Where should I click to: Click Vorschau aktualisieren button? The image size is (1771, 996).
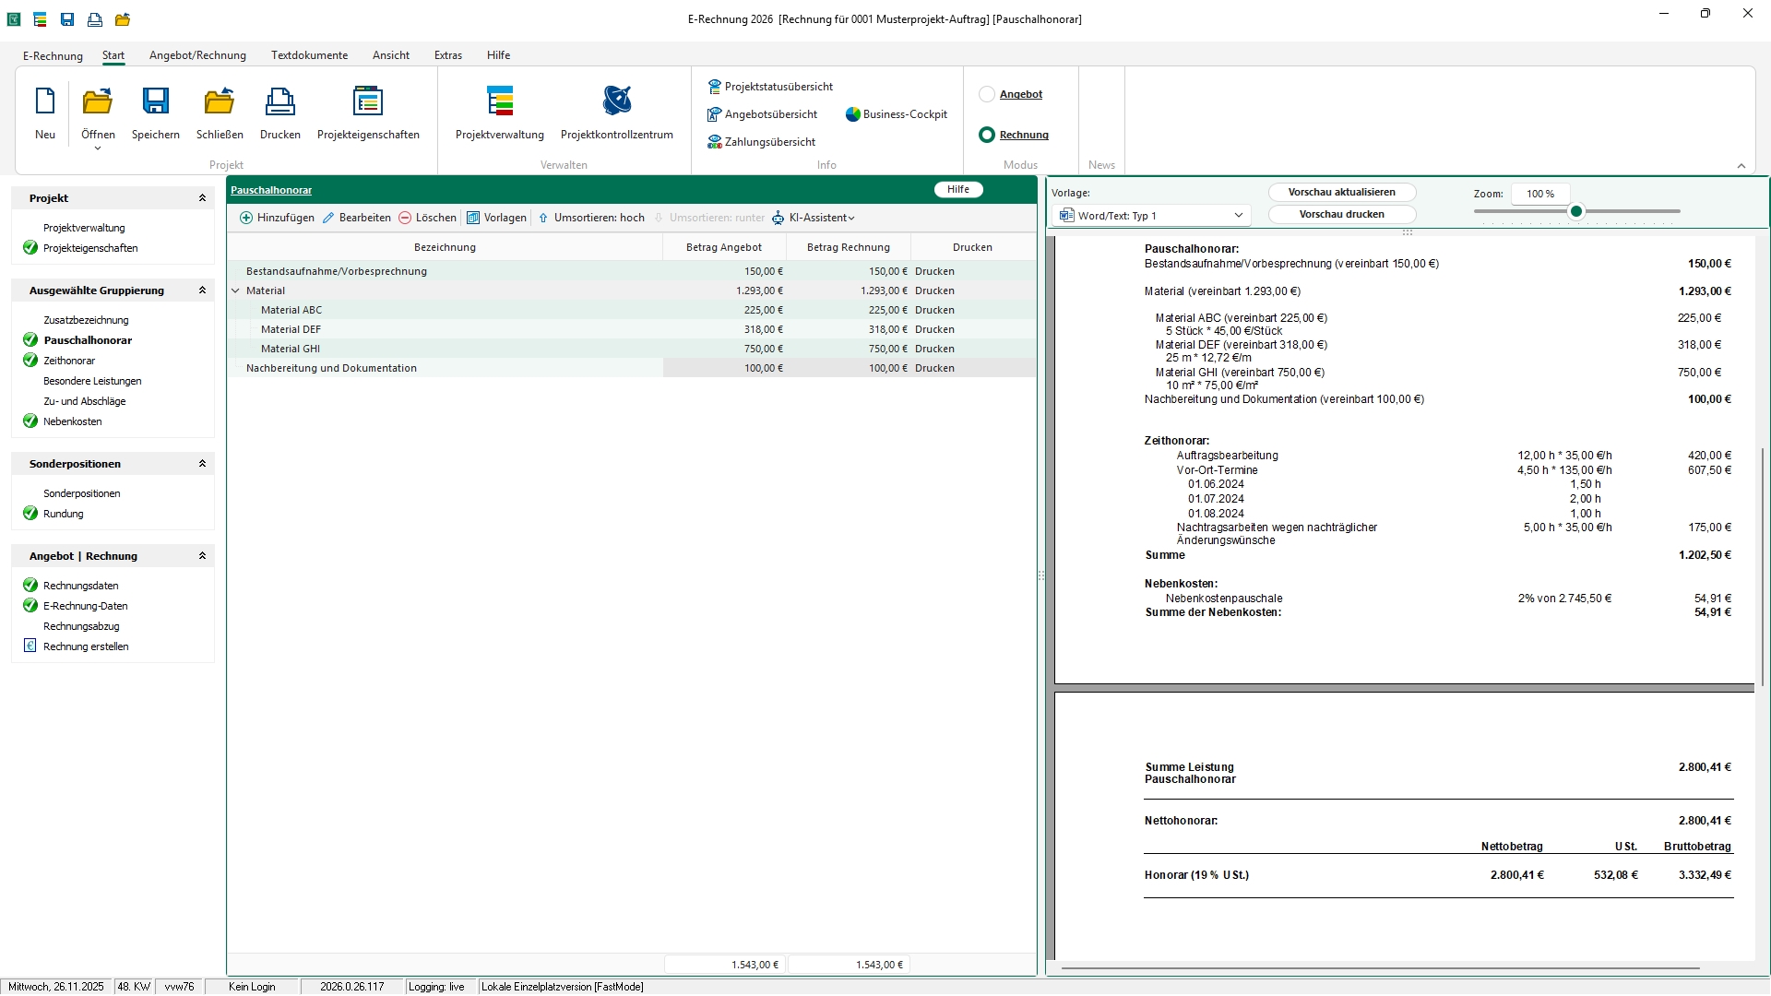[1341, 192]
